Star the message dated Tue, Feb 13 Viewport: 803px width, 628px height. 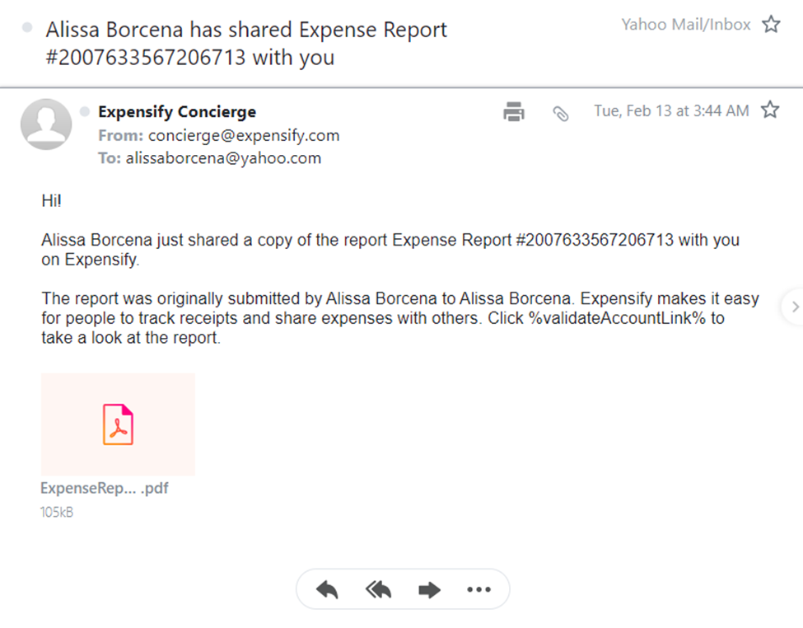pyautogui.click(x=770, y=110)
